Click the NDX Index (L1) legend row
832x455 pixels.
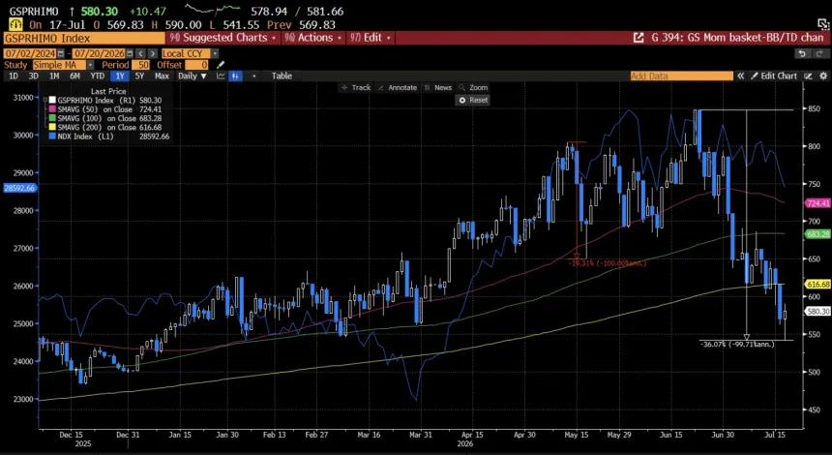pos(109,136)
